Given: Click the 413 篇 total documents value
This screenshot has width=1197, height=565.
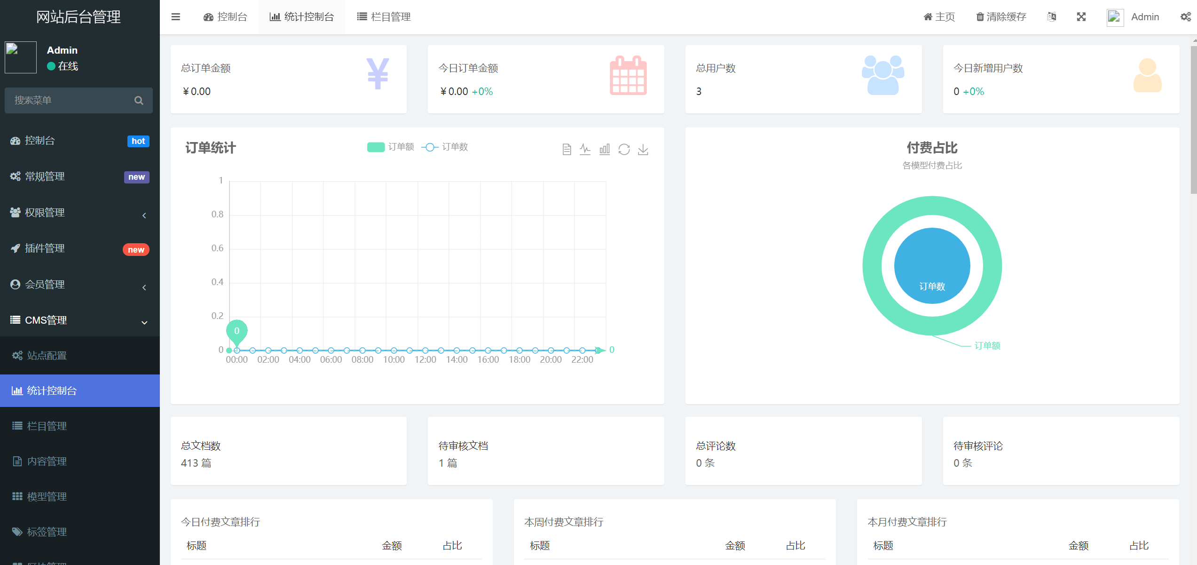Looking at the screenshot, I should click(196, 463).
